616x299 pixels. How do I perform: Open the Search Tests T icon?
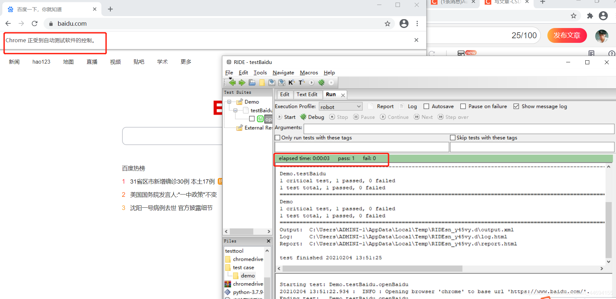pos(302,83)
